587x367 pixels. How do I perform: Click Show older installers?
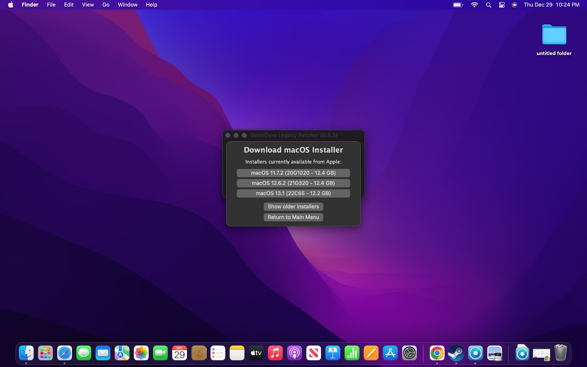click(293, 207)
